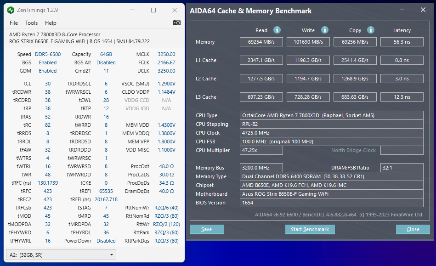The height and width of the screenshot is (266, 436).
Task: Click the CPU Clock field 4725.0 MHz
Action: (332, 133)
